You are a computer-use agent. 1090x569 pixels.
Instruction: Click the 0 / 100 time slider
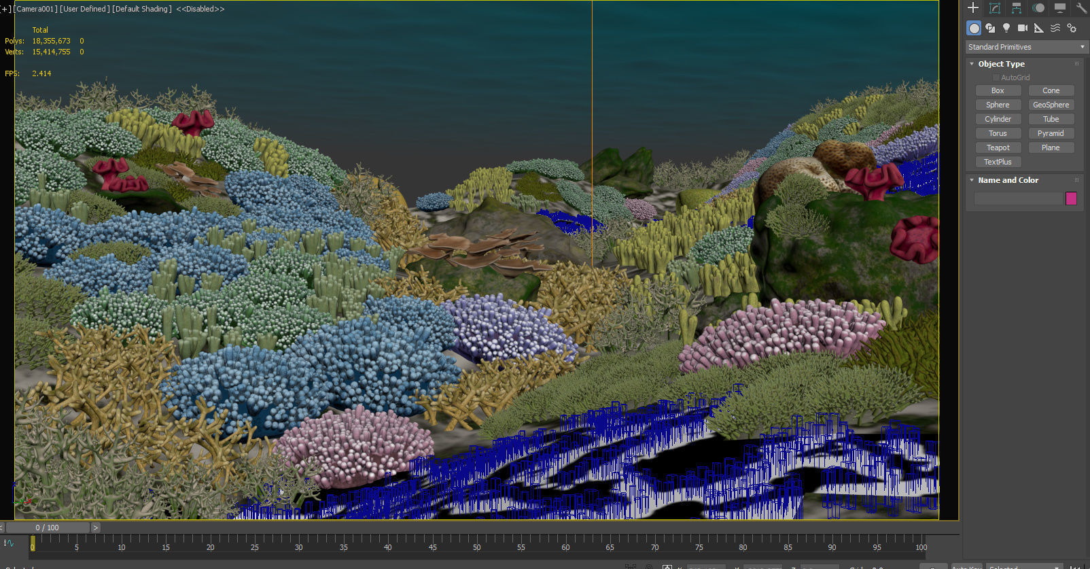pos(48,528)
